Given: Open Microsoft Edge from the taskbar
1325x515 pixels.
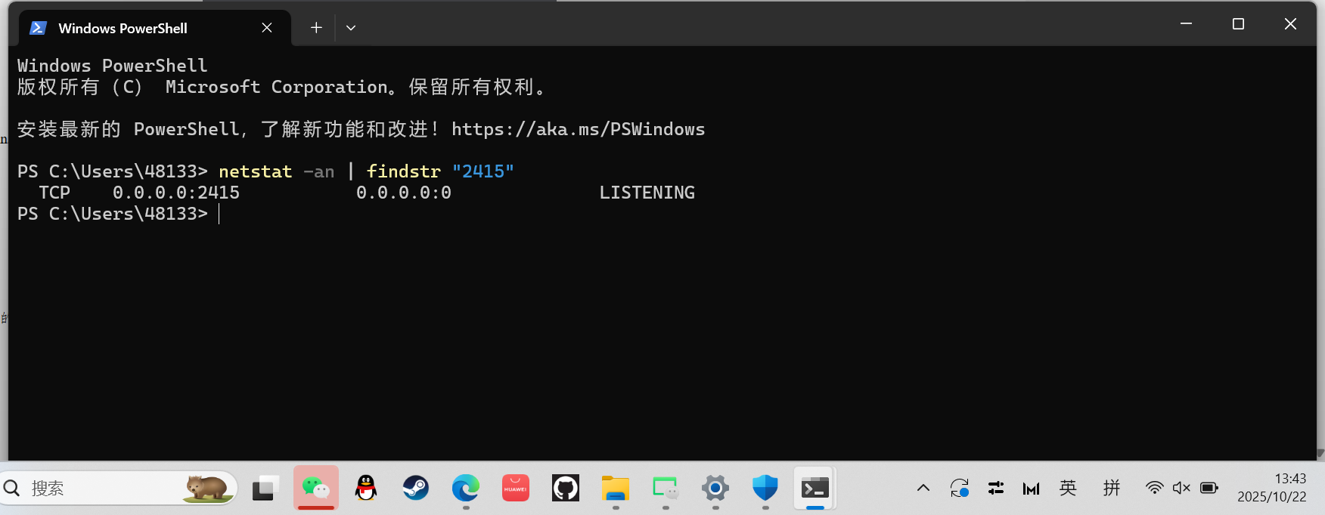Looking at the screenshot, I should tap(466, 489).
